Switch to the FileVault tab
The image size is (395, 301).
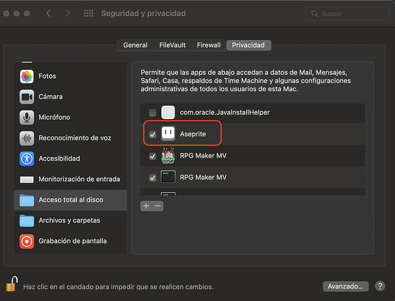172,45
